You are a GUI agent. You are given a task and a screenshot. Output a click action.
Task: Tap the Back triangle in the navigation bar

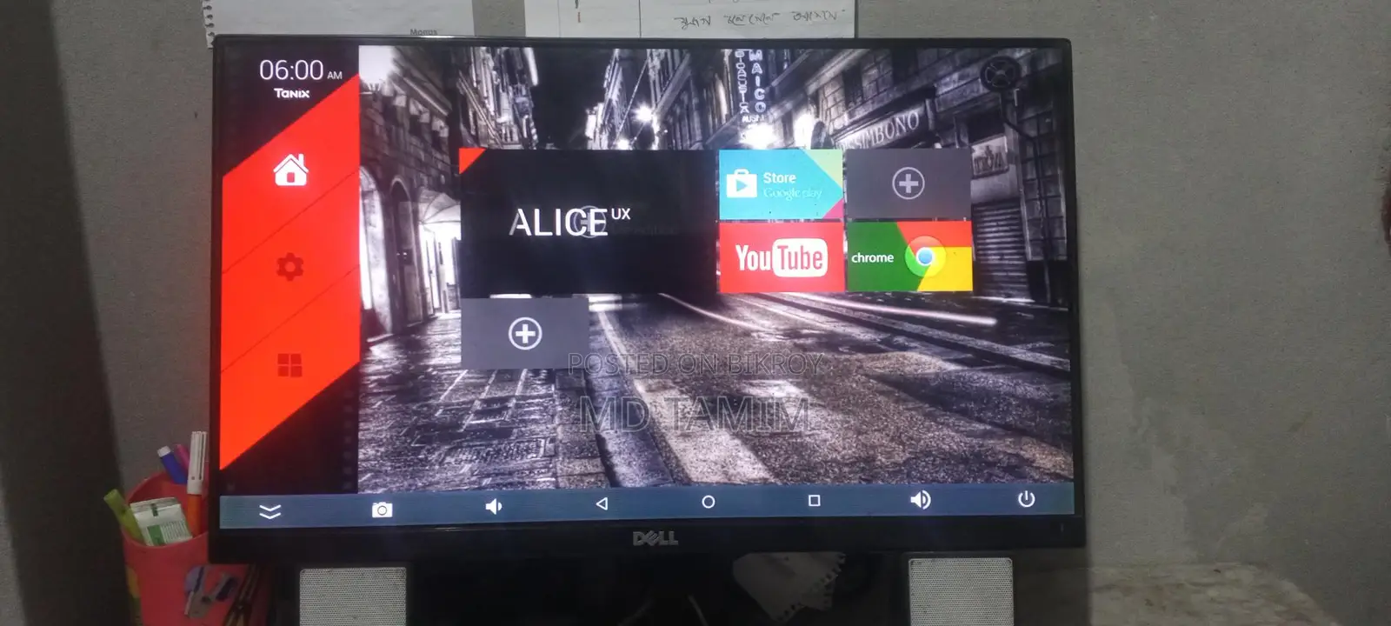(602, 503)
